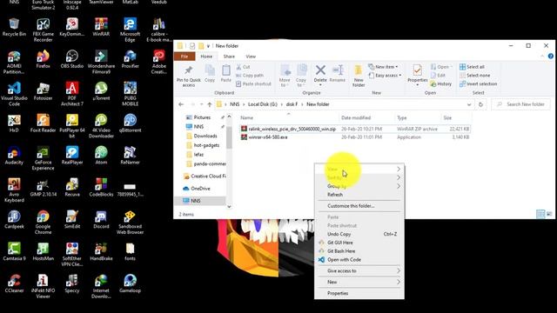557x313 pixels.
Task: Launch Speccy desktop icon
Action: point(72,283)
